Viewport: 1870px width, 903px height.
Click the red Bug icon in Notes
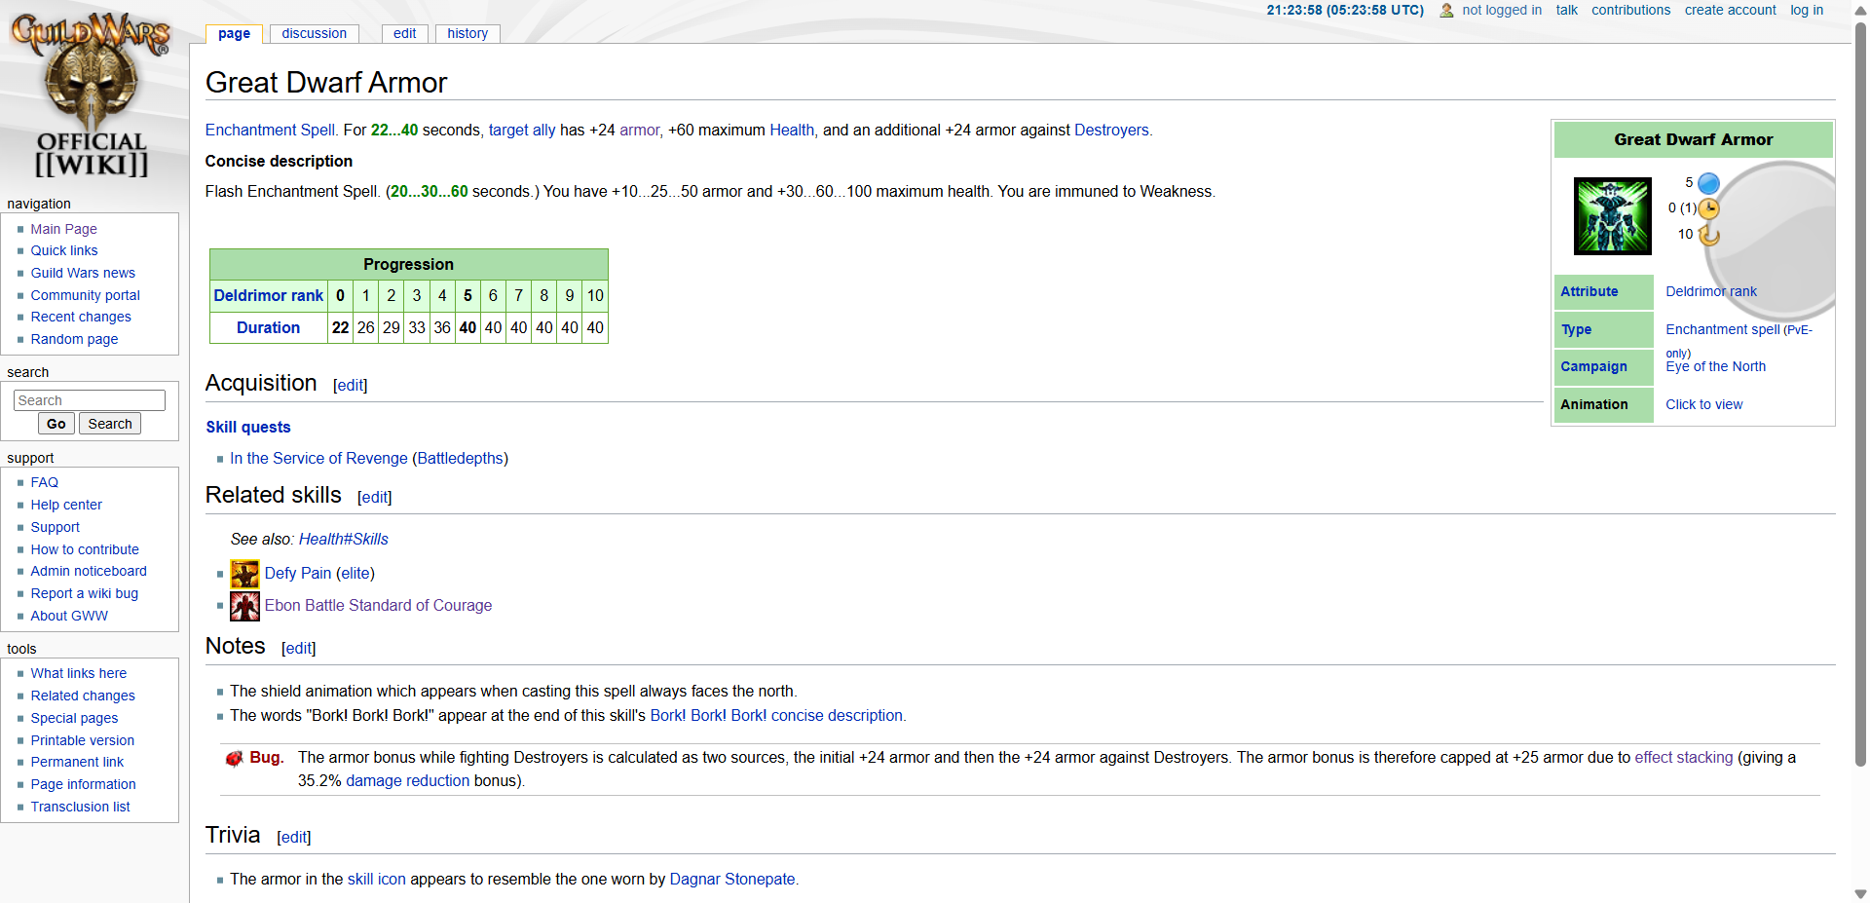tap(234, 759)
